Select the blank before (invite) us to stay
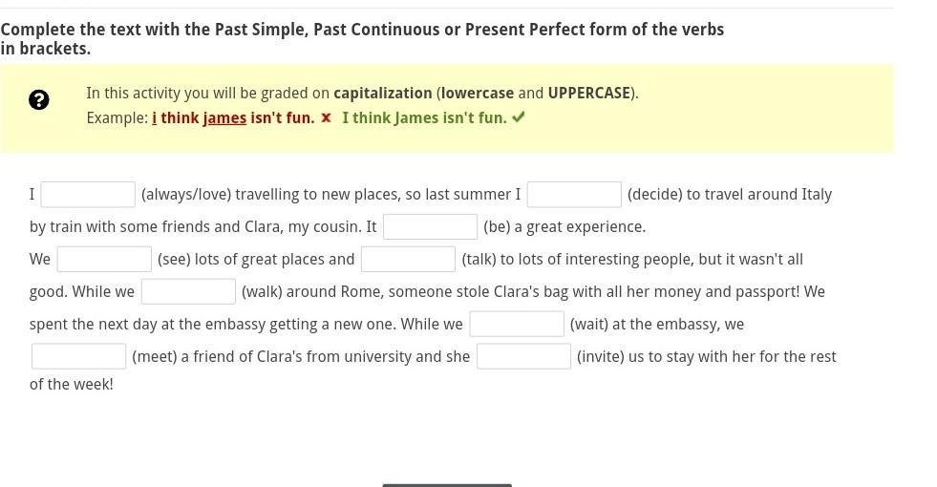937x487 pixels. [524, 356]
